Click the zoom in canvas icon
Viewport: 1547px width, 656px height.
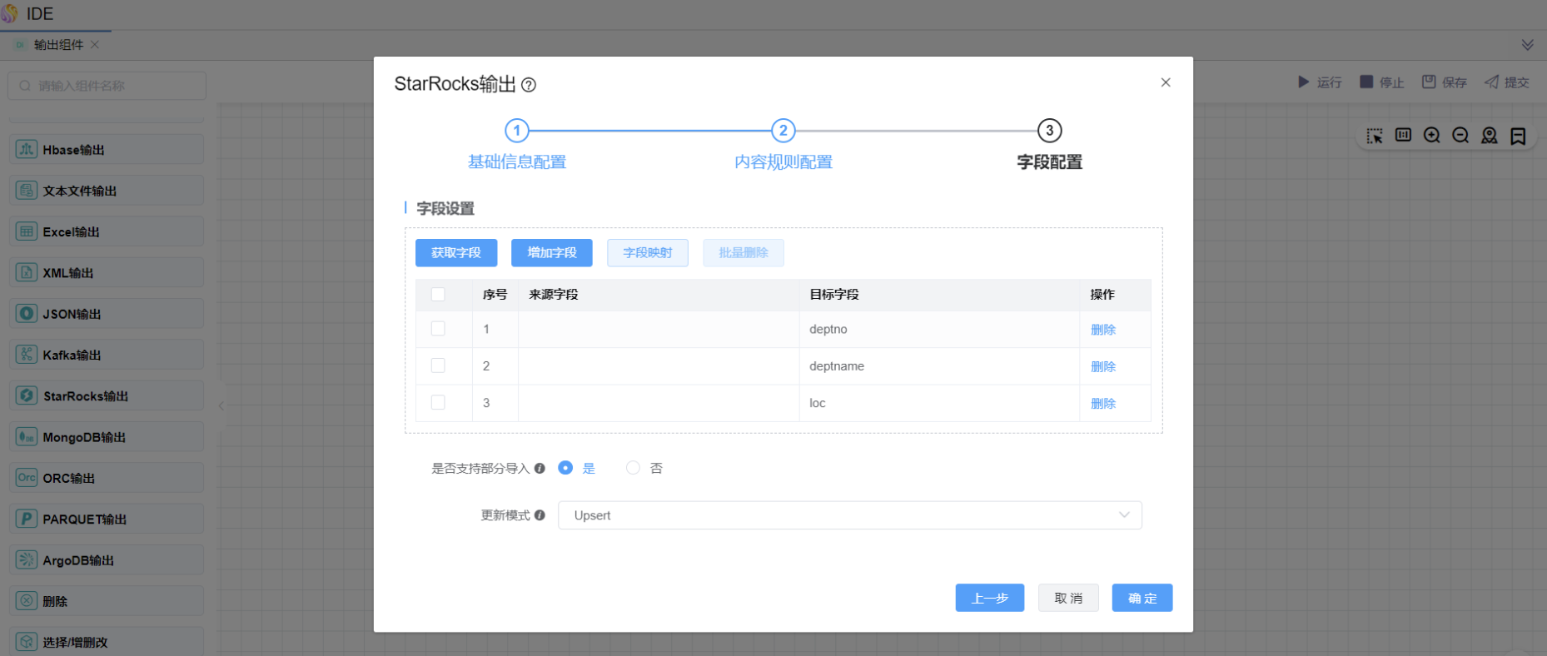pos(1431,136)
